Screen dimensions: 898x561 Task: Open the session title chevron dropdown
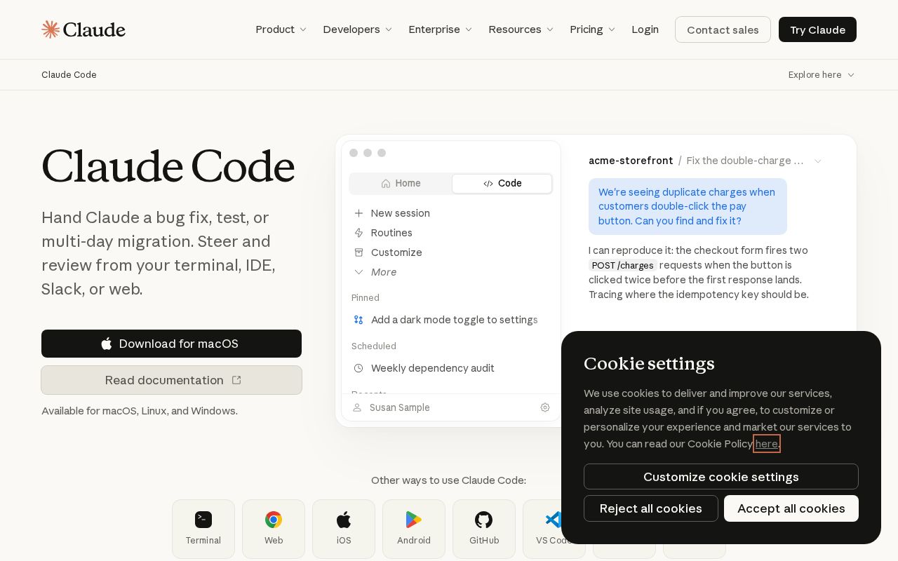point(818,161)
